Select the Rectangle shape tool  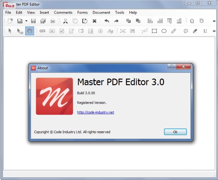tap(154, 31)
